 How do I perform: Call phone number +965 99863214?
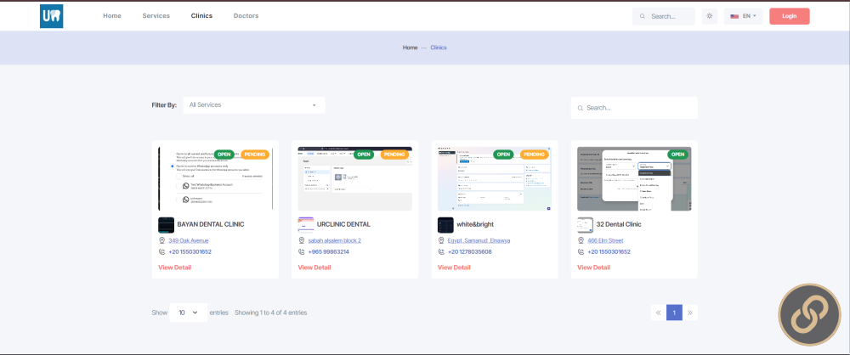click(328, 252)
